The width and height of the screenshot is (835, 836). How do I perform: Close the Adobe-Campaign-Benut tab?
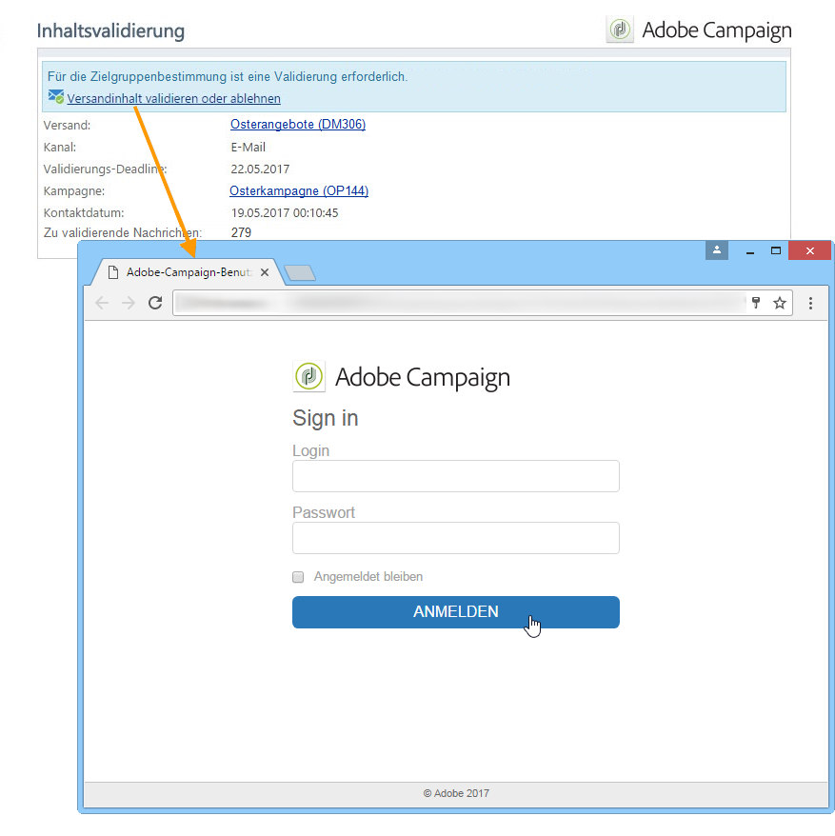pos(265,272)
